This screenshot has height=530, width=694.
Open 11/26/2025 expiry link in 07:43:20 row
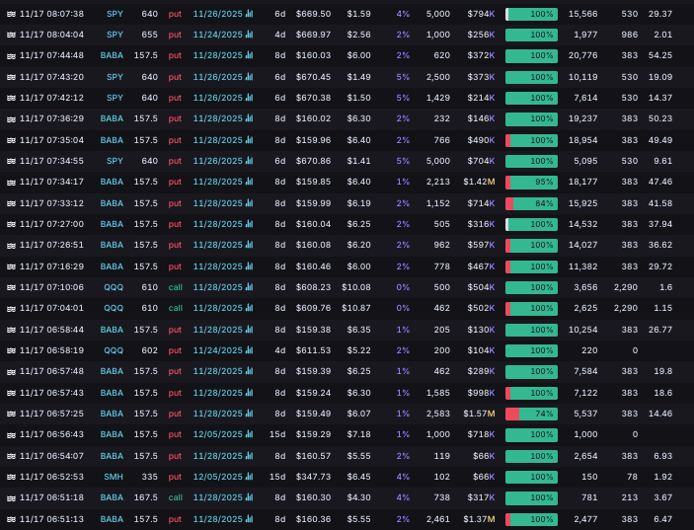[x=218, y=77]
